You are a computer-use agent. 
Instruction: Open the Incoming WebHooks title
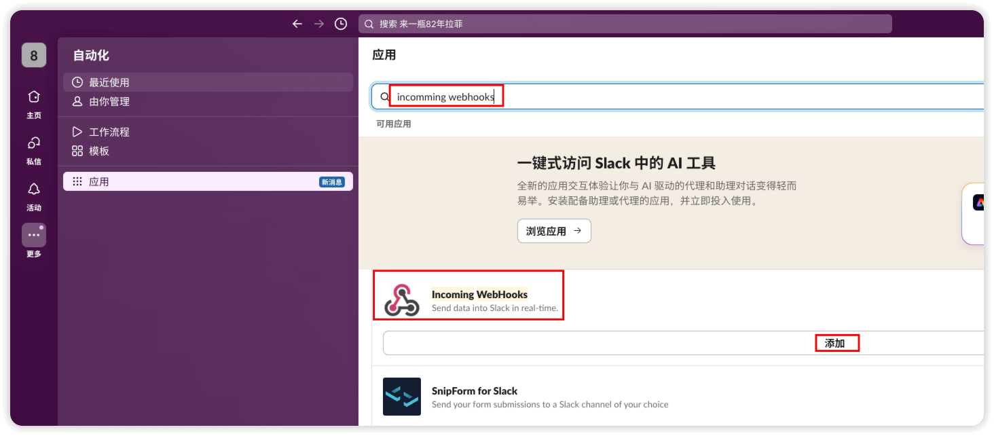(x=479, y=294)
